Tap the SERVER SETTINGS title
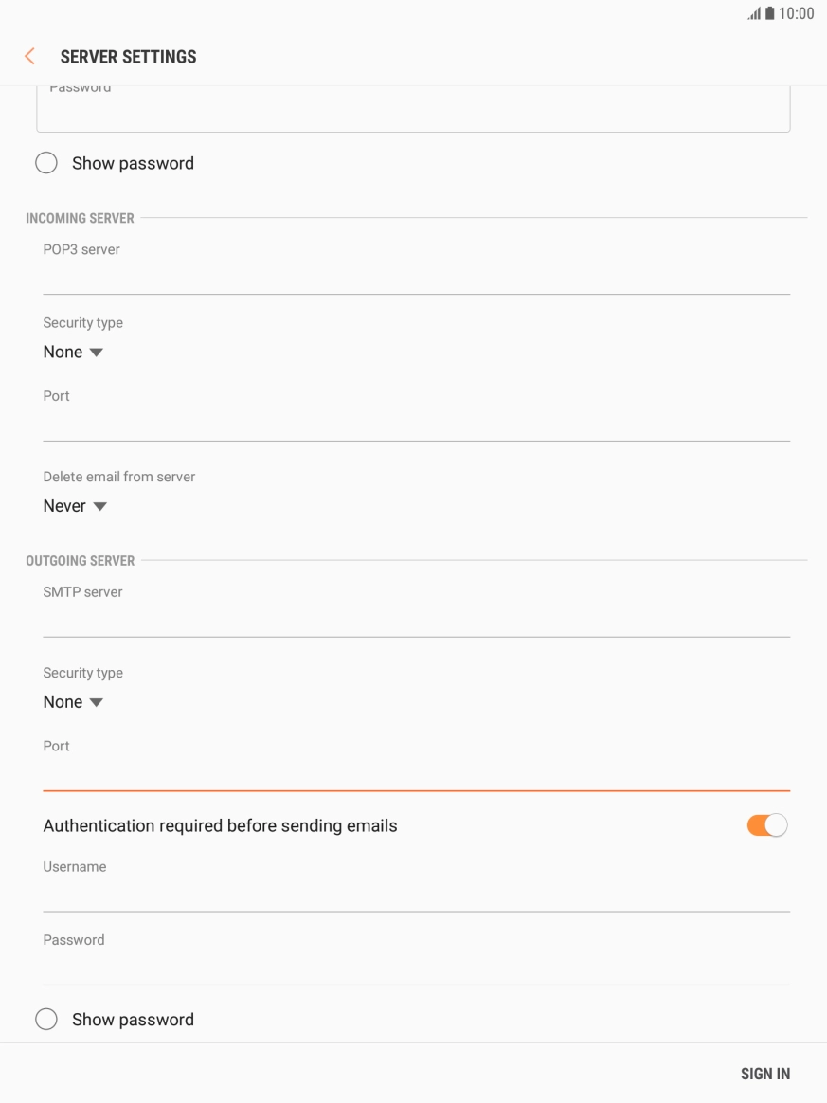The height and width of the screenshot is (1103, 827). tap(128, 57)
